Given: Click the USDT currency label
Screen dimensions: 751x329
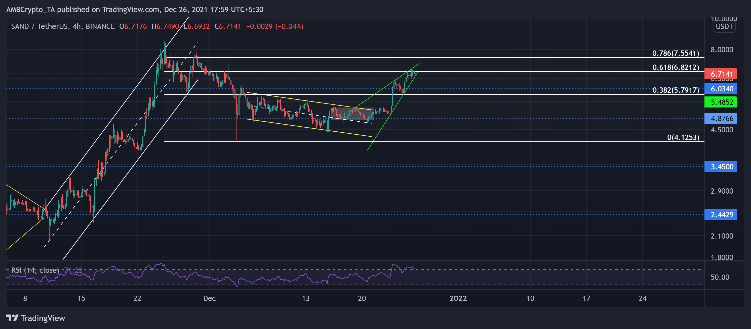Looking at the screenshot, I should point(724,26).
